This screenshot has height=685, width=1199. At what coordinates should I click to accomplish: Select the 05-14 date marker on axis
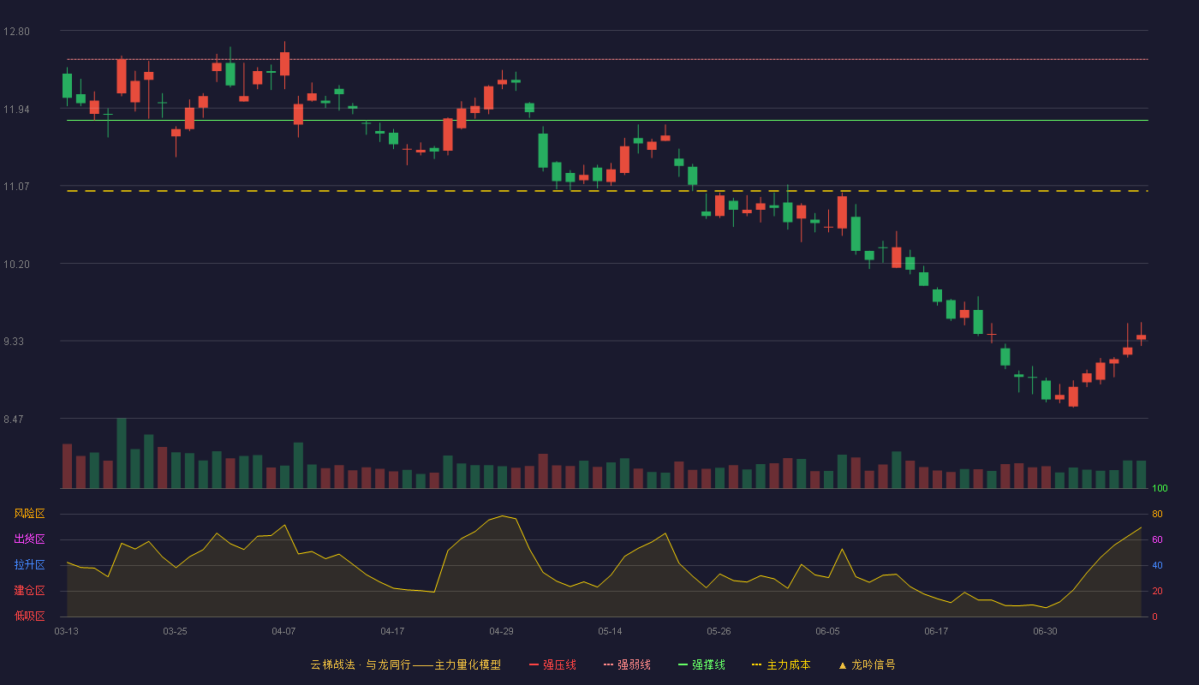coord(610,631)
